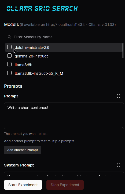The width and height of the screenshot is (125, 194).
Task: Expand the System Prompt editor to fullscreen
Action: click(x=119, y=165)
